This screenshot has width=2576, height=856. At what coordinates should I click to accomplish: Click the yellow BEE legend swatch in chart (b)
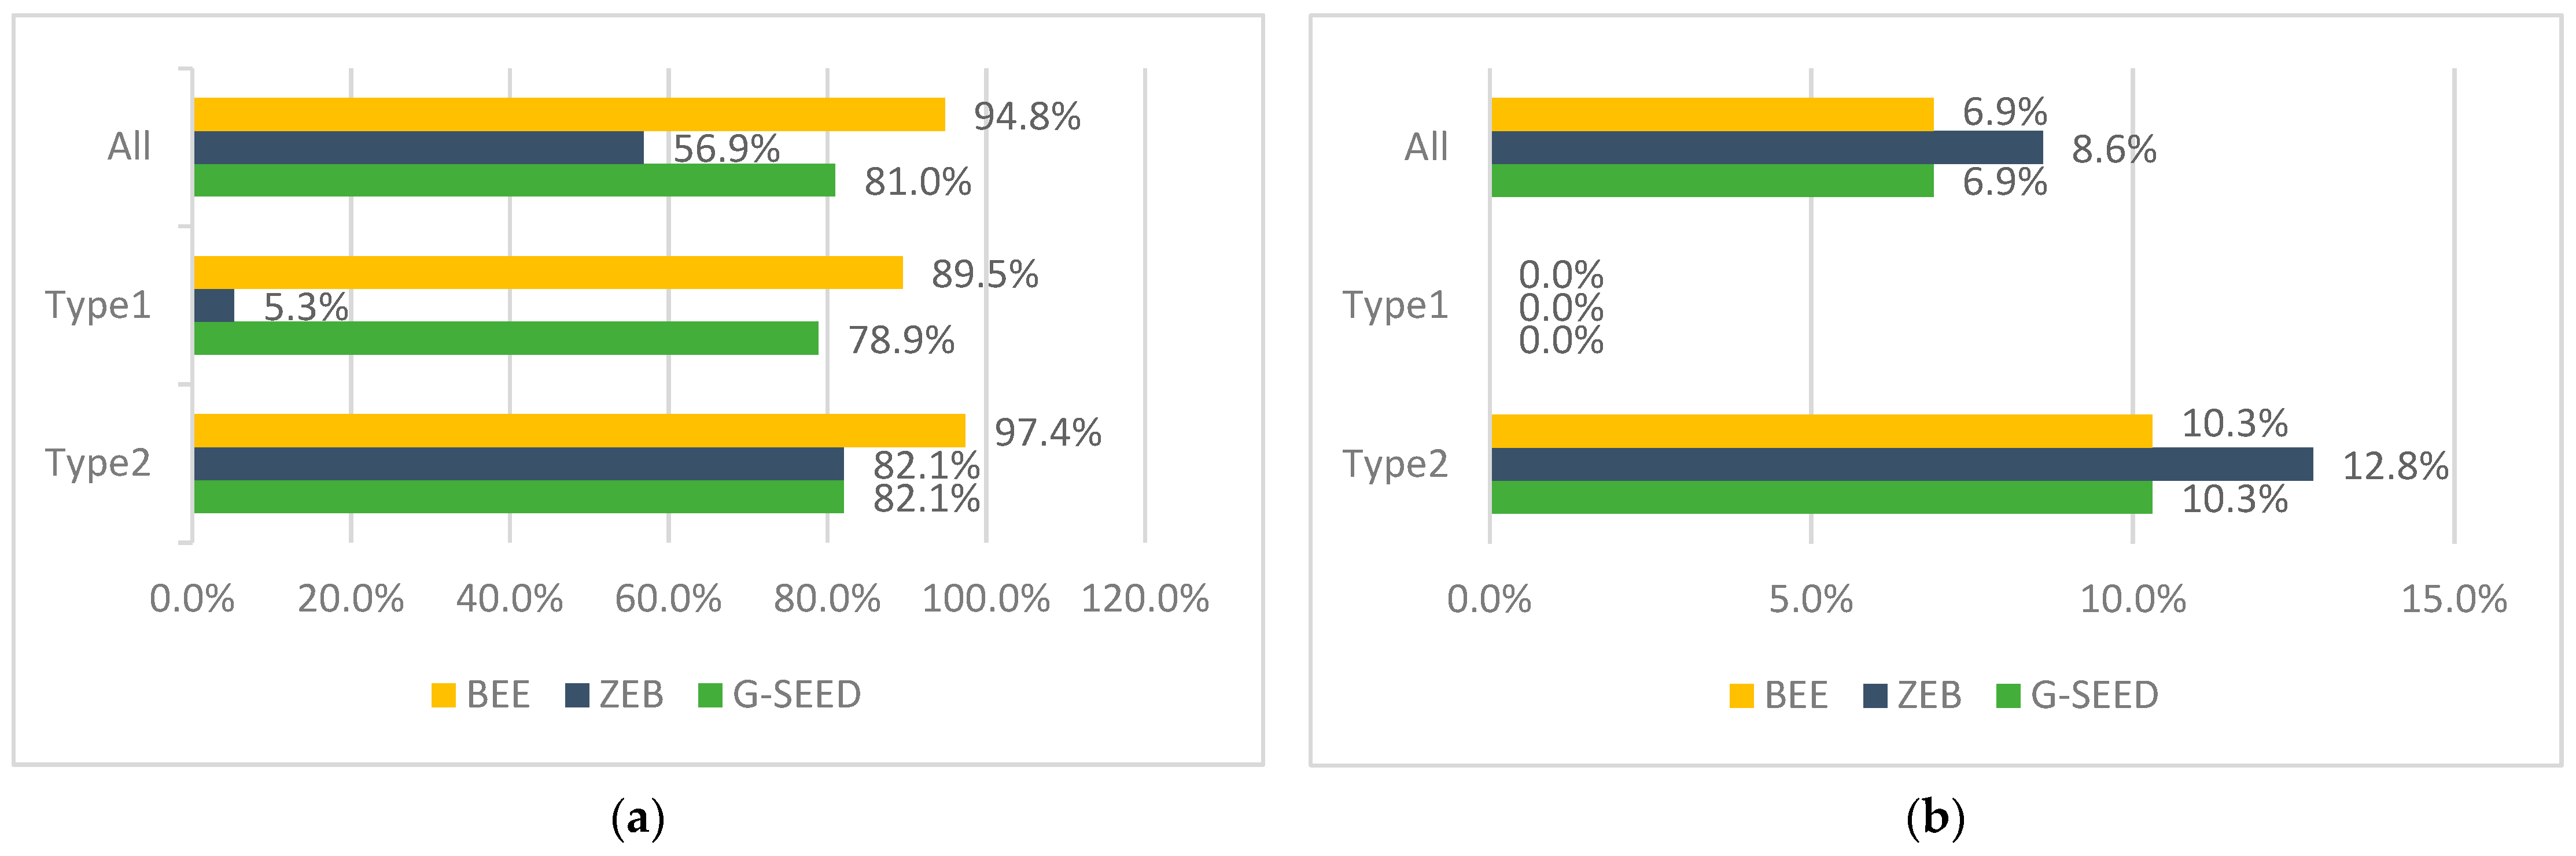tap(1741, 695)
